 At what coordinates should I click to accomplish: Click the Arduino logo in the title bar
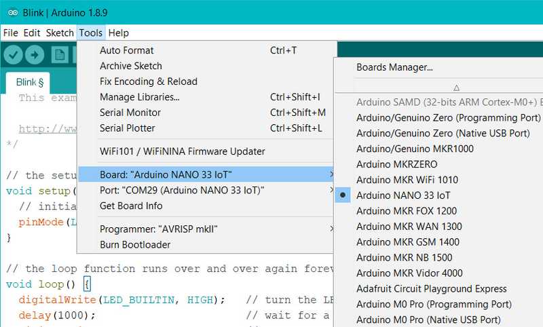(x=8, y=13)
